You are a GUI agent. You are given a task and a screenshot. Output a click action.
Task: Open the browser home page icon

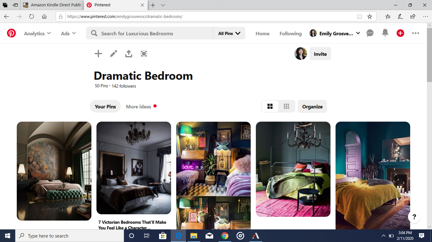pyautogui.click(x=44, y=16)
